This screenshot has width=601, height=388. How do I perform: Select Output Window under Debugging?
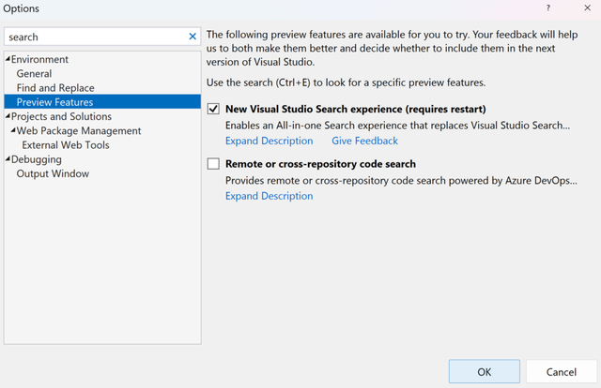53,173
